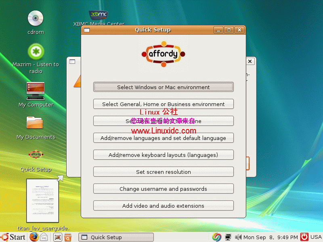Open Mazrim - Listen to radio
The image size is (323, 242).
click(35, 52)
